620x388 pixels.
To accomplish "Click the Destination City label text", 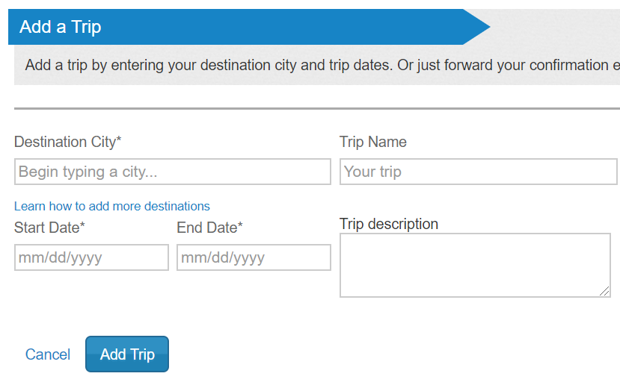I will 67,142.
